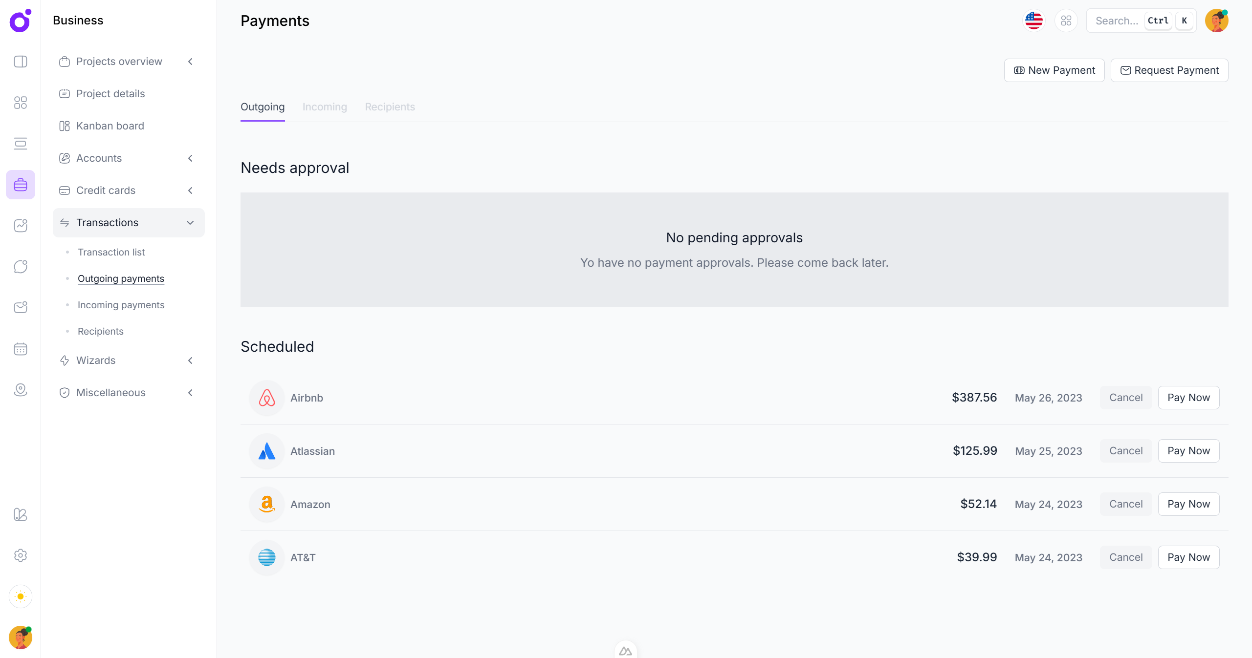Click the Airbnb logo icon
The image size is (1252, 658).
pos(267,398)
